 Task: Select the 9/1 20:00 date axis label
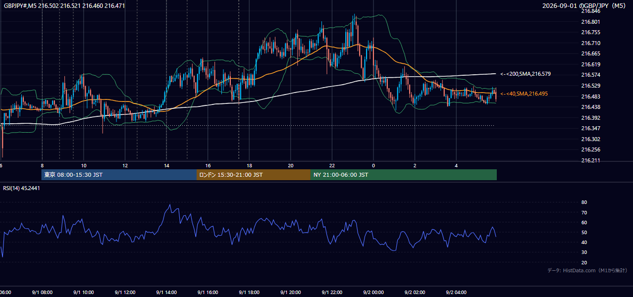291,293
